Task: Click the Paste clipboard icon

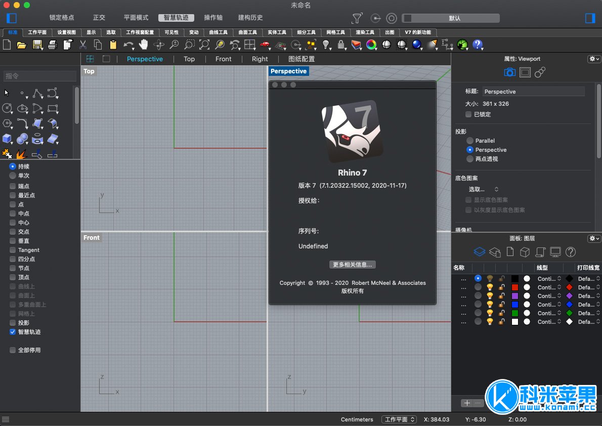Action: pos(113,45)
